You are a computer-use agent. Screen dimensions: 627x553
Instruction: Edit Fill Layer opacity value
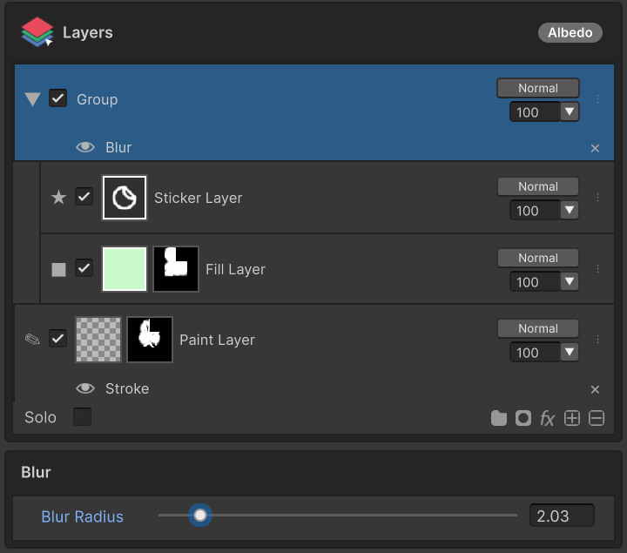point(535,282)
